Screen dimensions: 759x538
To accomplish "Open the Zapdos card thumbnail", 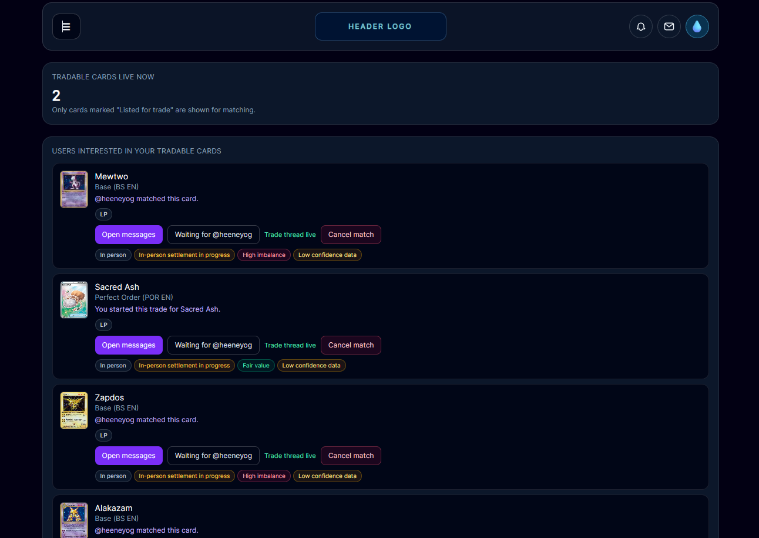I will (x=74, y=410).
